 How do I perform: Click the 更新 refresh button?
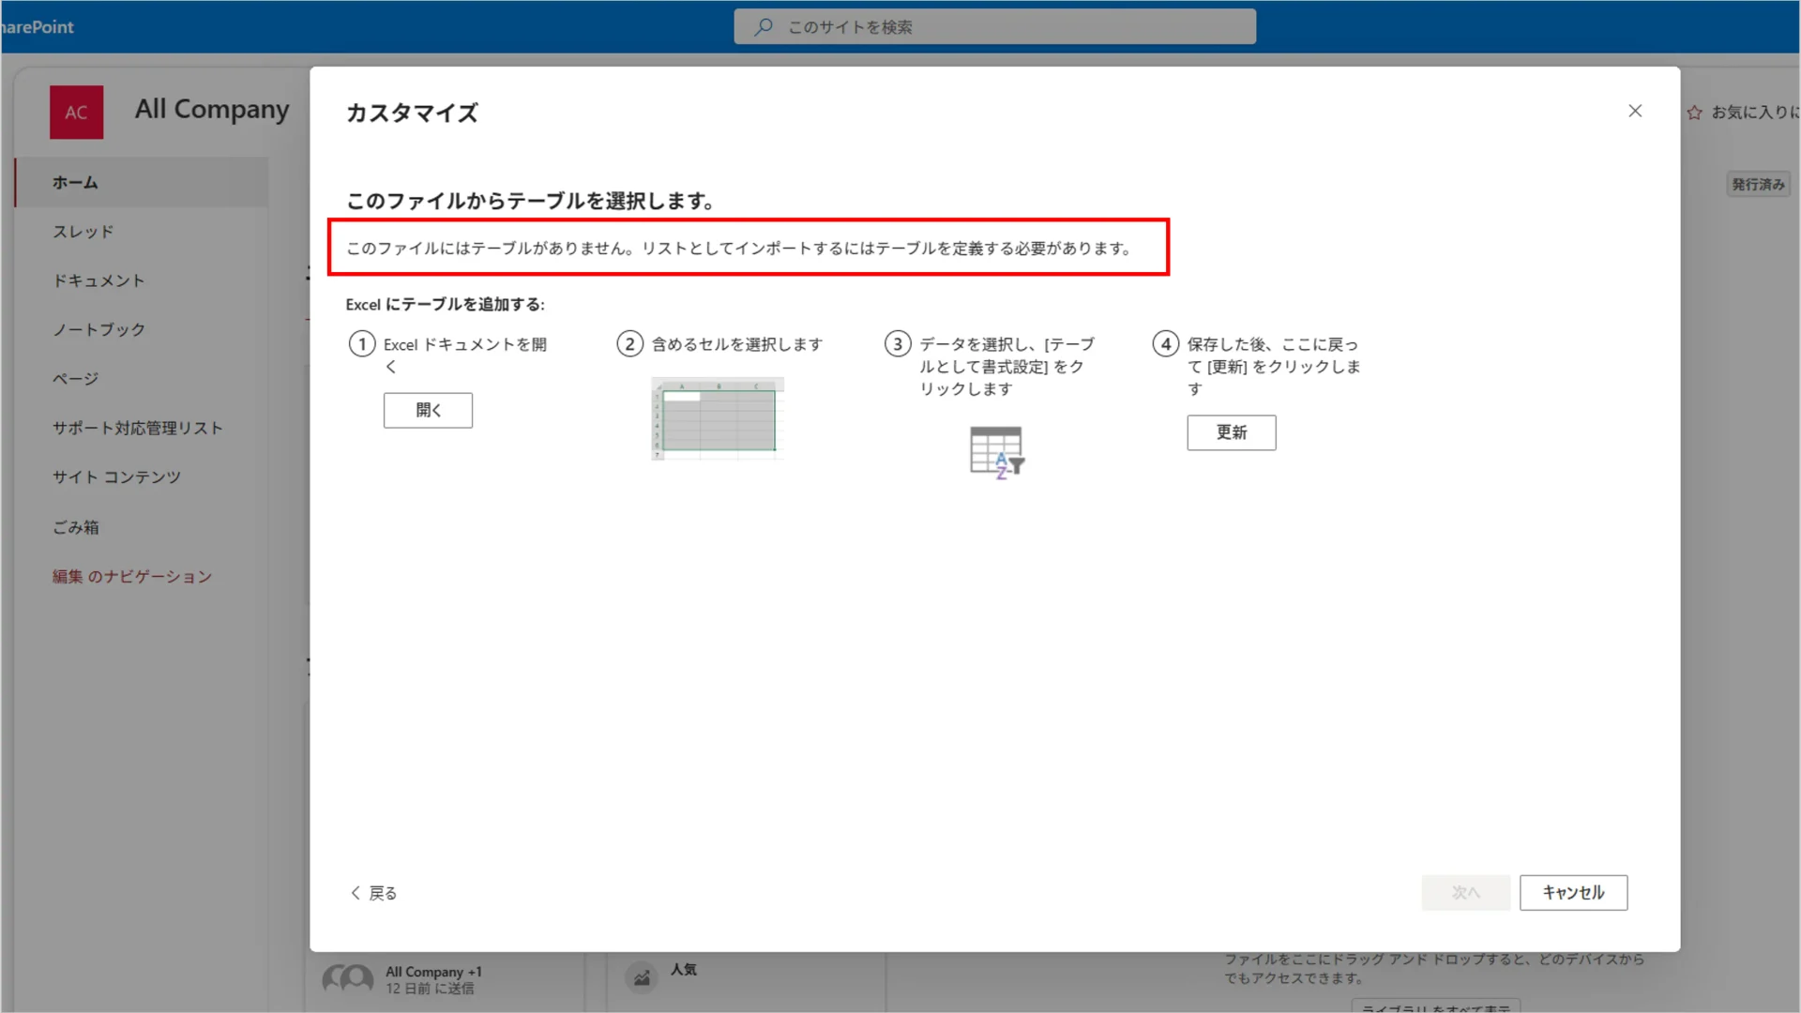(x=1231, y=432)
